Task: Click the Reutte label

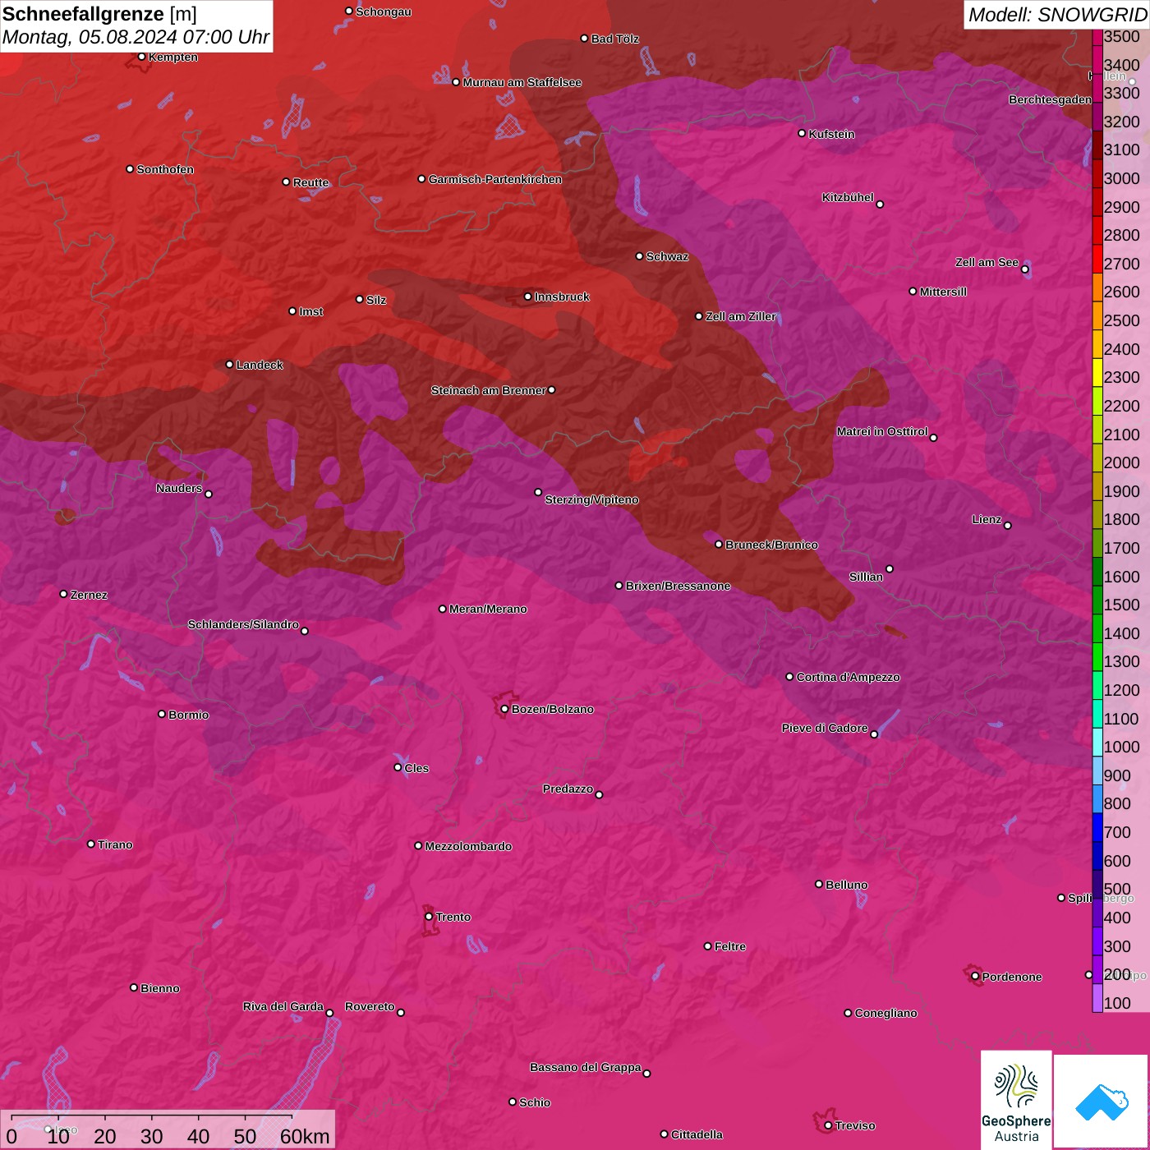Action: (311, 182)
